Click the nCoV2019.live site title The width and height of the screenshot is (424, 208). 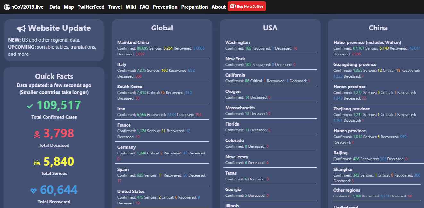point(27,7)
